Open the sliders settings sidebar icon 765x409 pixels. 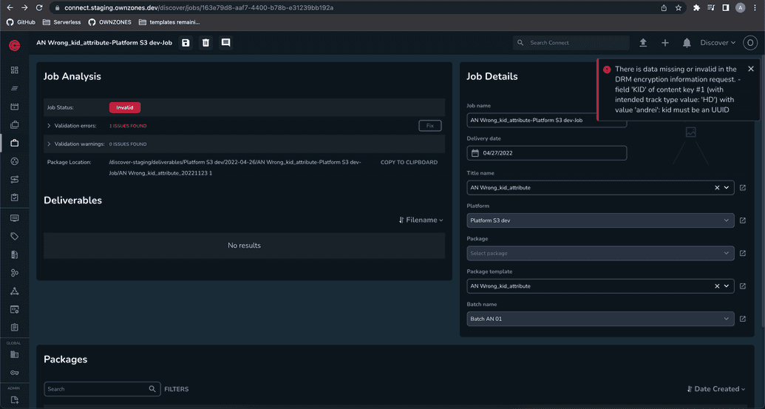coord(15,180)
